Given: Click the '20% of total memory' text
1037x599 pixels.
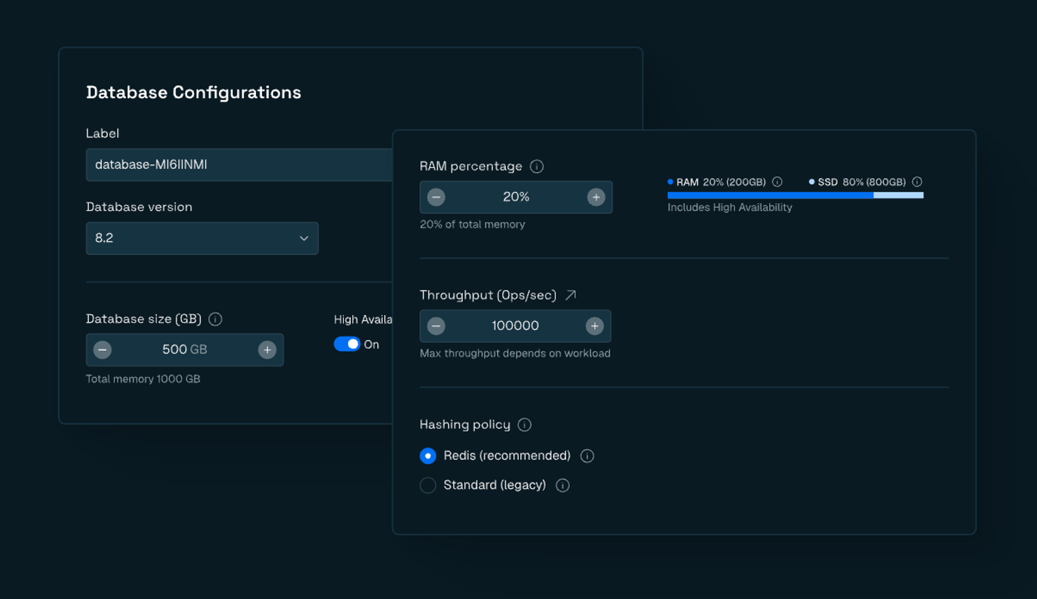Looking at the screenshot, I should pyautogui.click(x=472, y=224).
